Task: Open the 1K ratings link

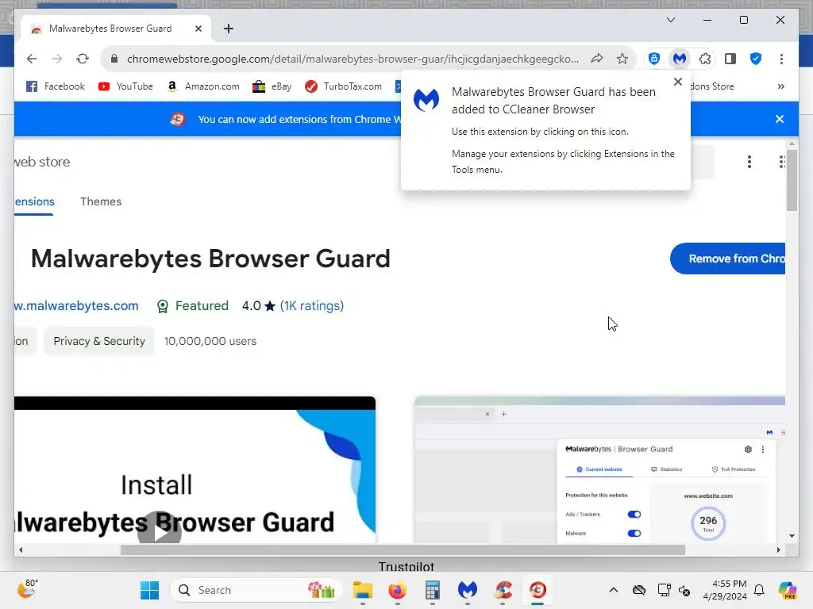Action: (x=312, y=305)
